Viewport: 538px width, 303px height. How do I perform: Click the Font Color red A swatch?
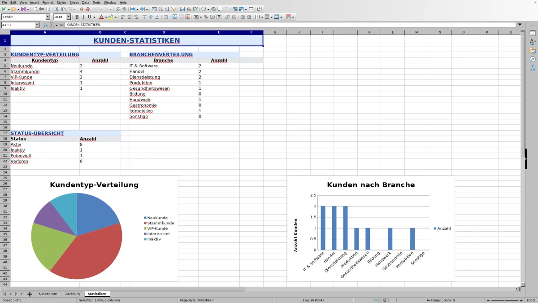coord(101,17)
